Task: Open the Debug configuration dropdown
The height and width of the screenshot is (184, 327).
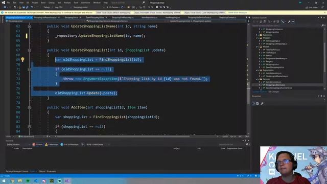Action: pyautogui.click(x=48, y=7)
